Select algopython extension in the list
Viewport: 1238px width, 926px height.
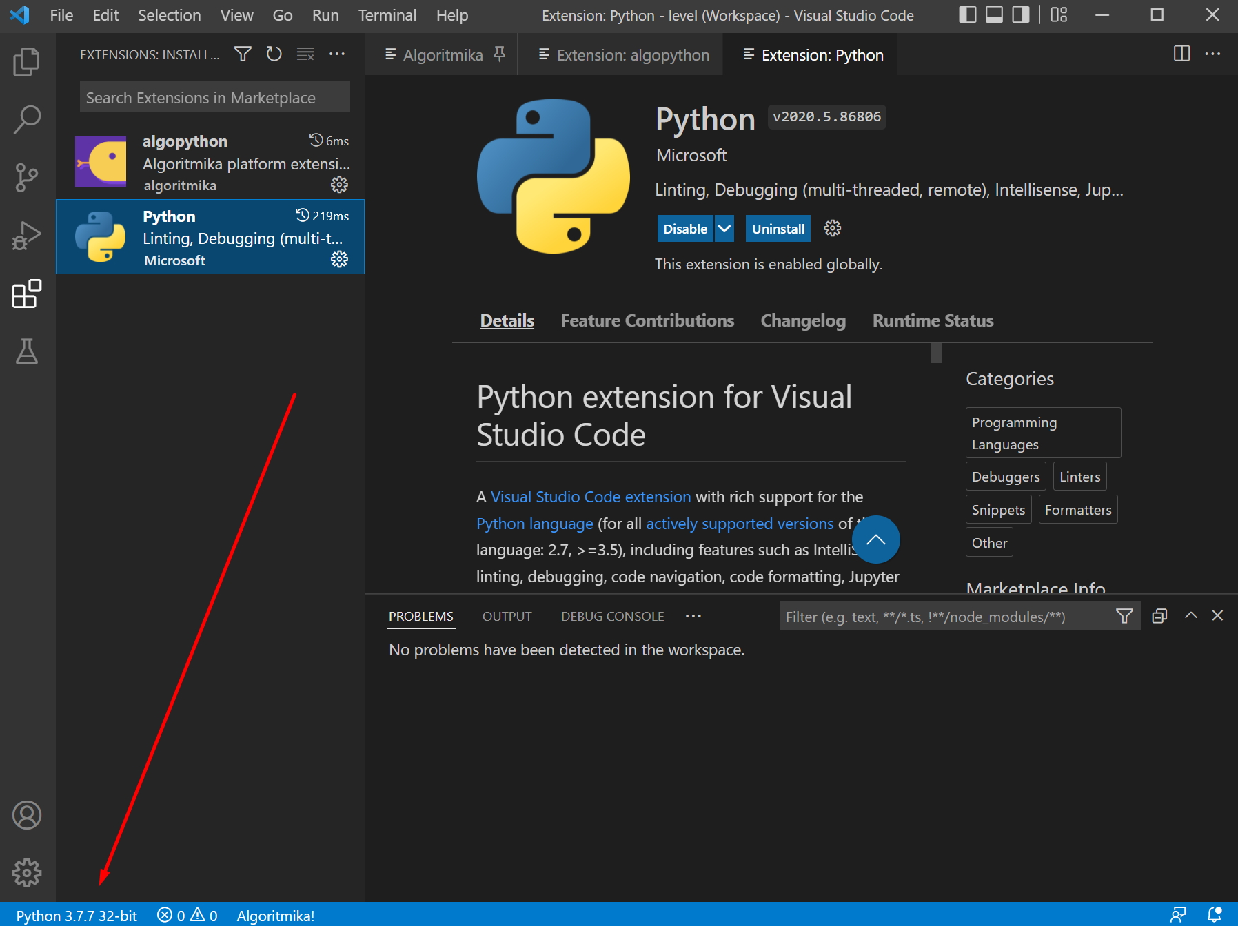click(210, 163)
